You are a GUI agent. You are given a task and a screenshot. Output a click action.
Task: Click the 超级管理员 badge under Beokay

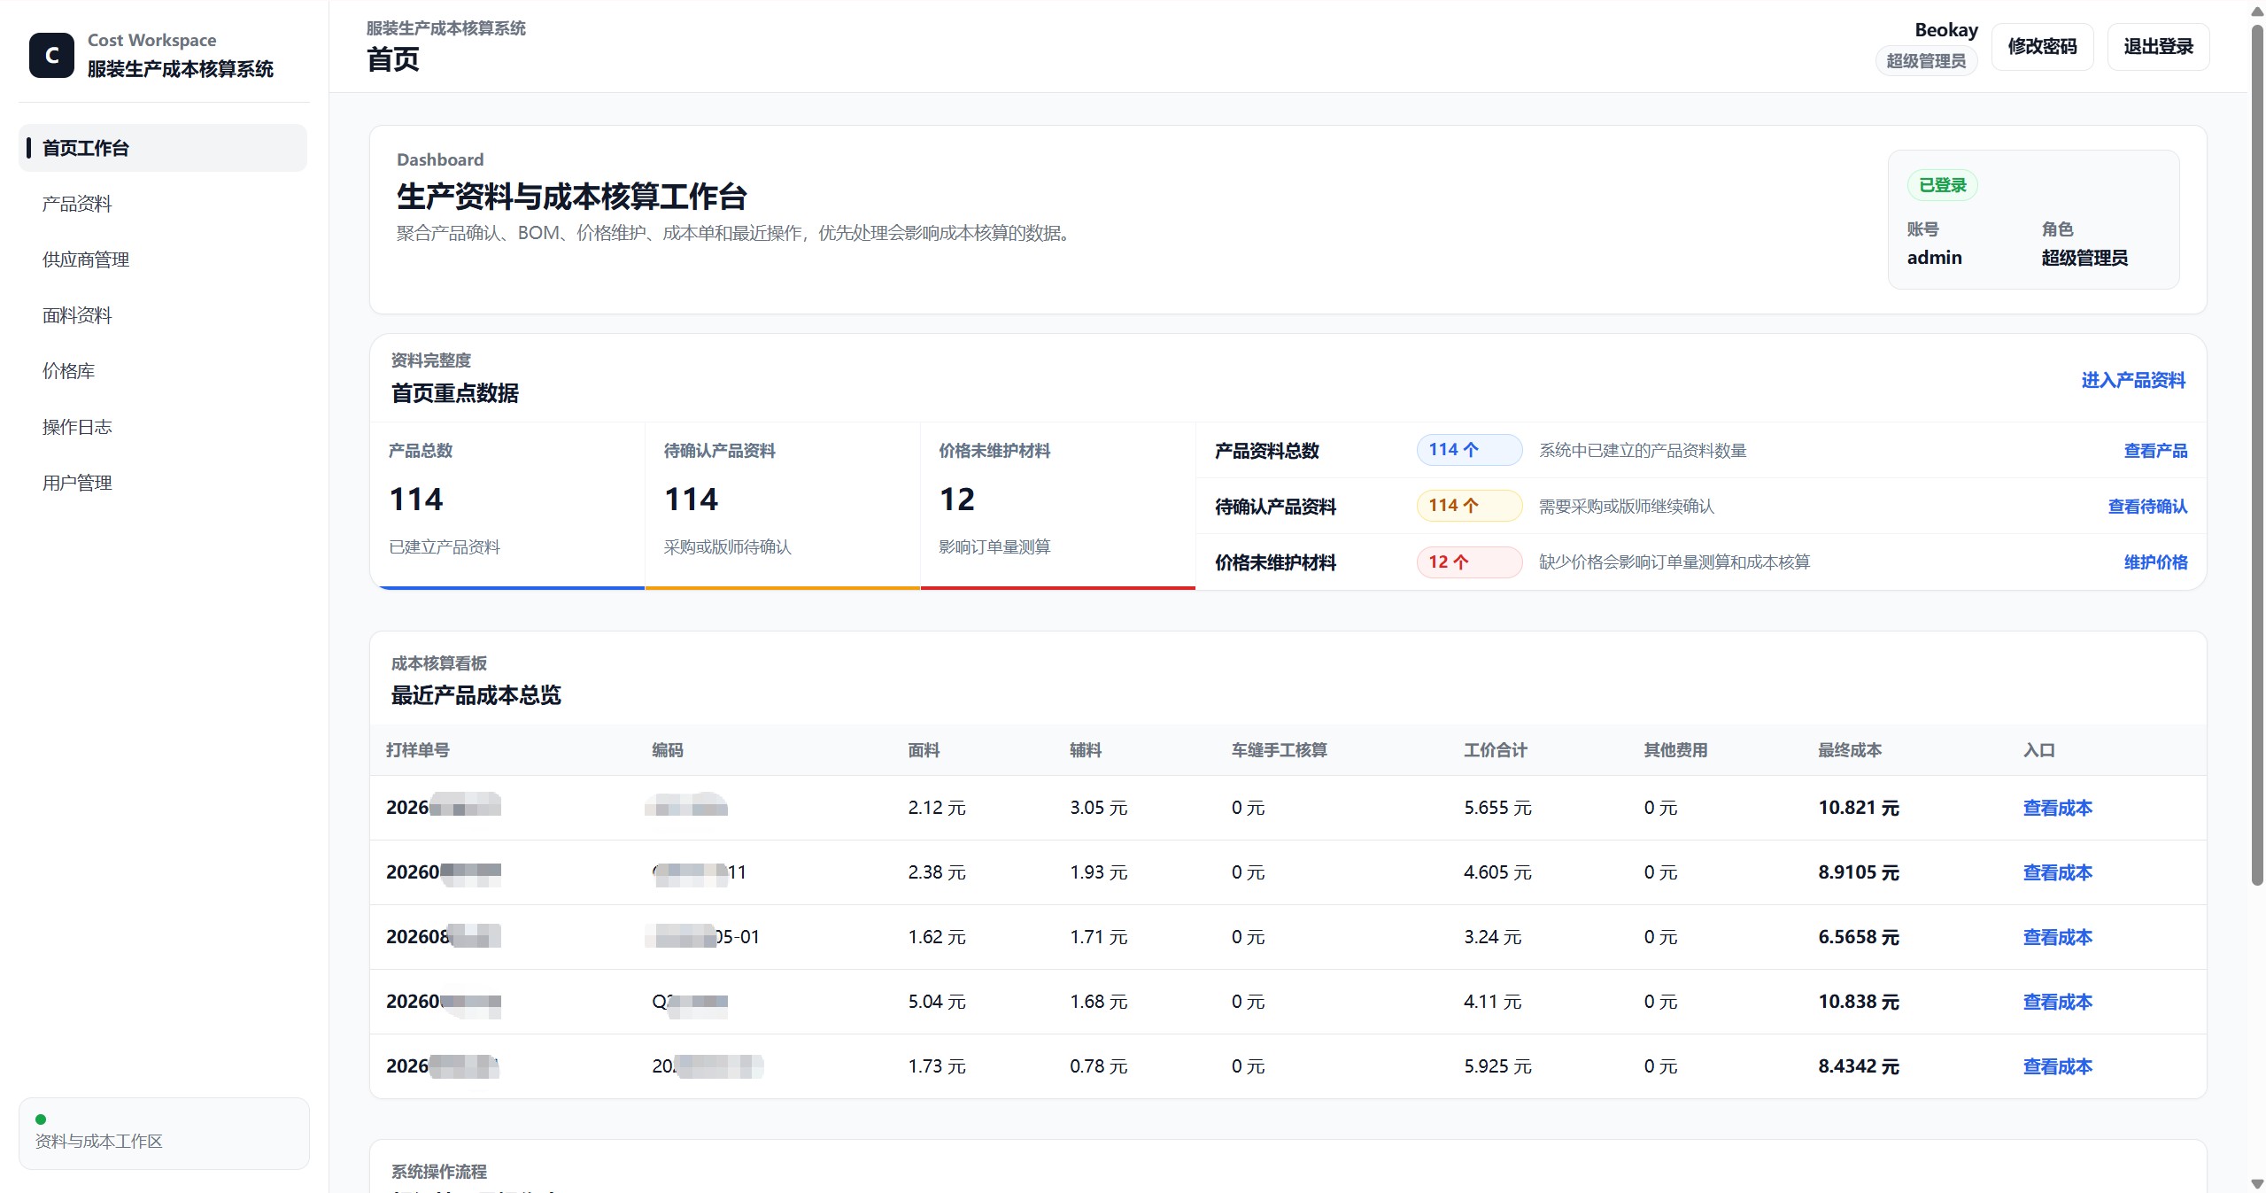click(x=1926, y=60)
